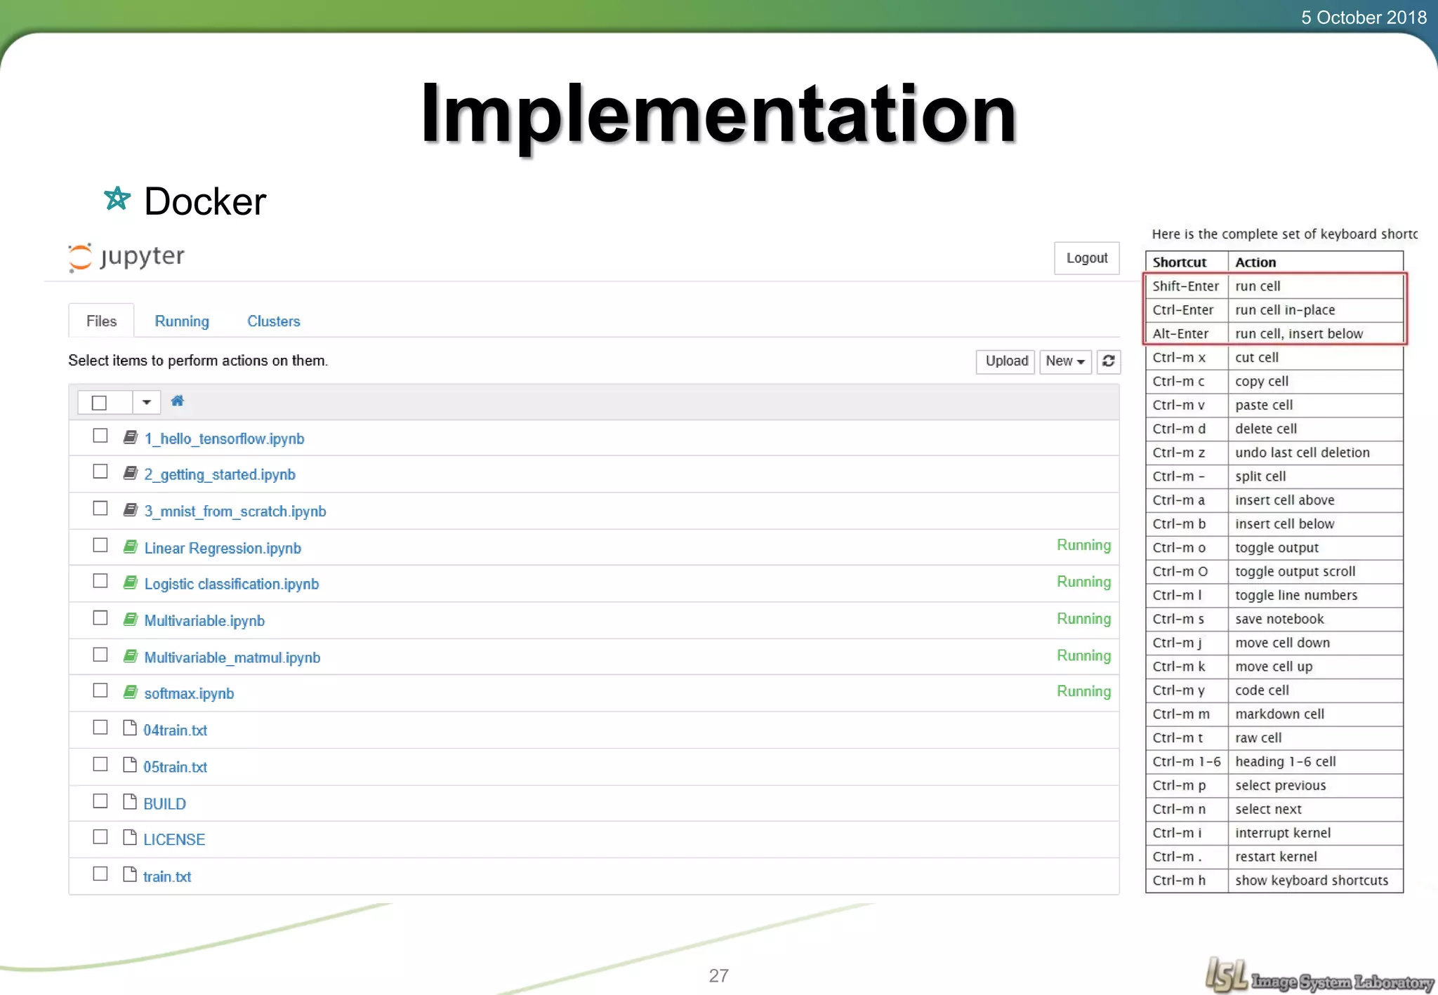
Task: Click the 'undo last cell deletion' cell
Action: pos(1316,453)
